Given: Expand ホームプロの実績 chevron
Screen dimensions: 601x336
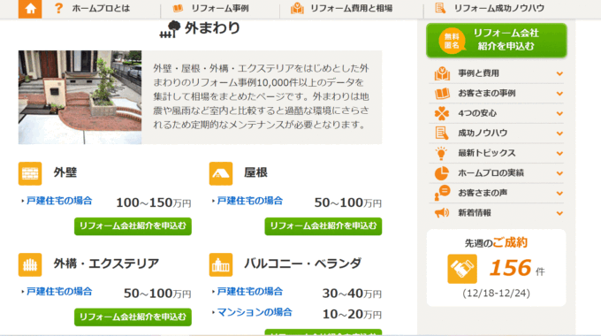Looking at the screenshot, I should (x=559, y=173).
